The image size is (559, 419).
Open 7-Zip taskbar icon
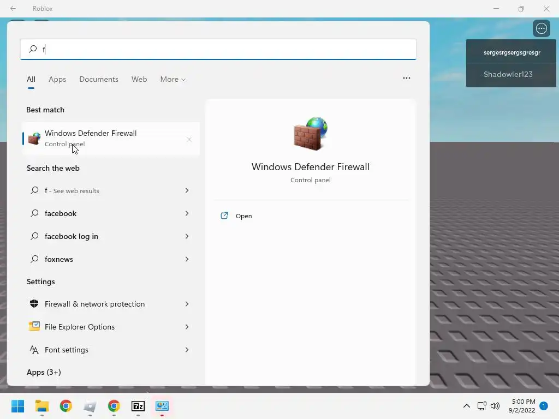pyautogui.click(x=138, y=406)
